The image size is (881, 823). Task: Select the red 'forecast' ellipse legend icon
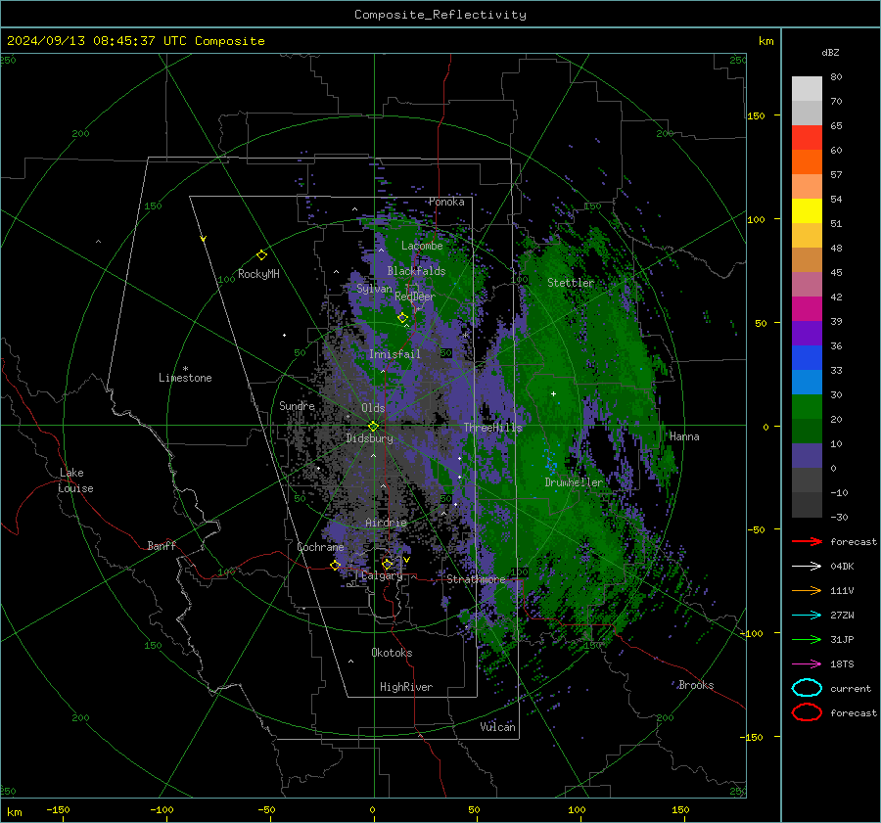click(807, 712)
